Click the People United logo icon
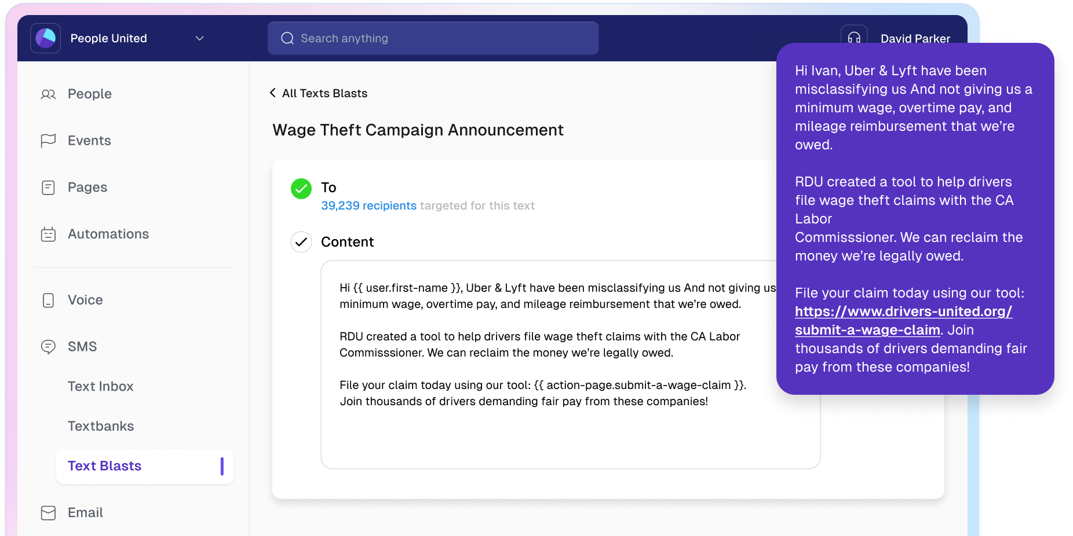The height and width of the screenshot is (536, 1073). 46,38
